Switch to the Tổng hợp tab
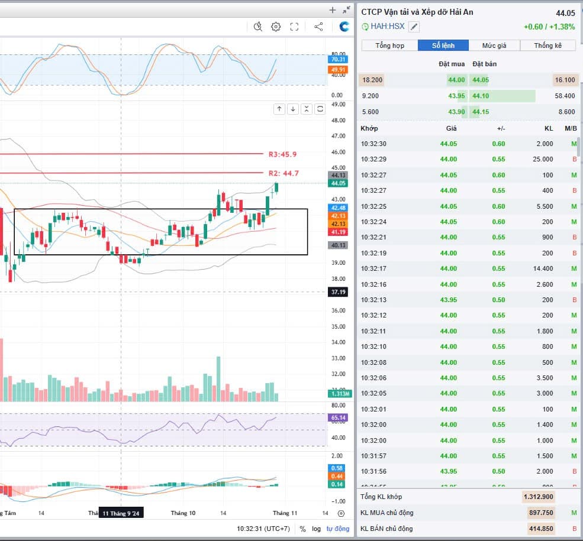 (389, 46)
